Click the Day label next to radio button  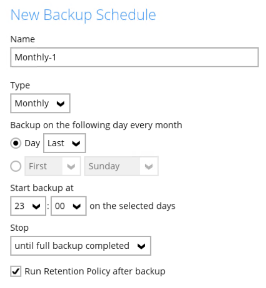coord(32,143)
